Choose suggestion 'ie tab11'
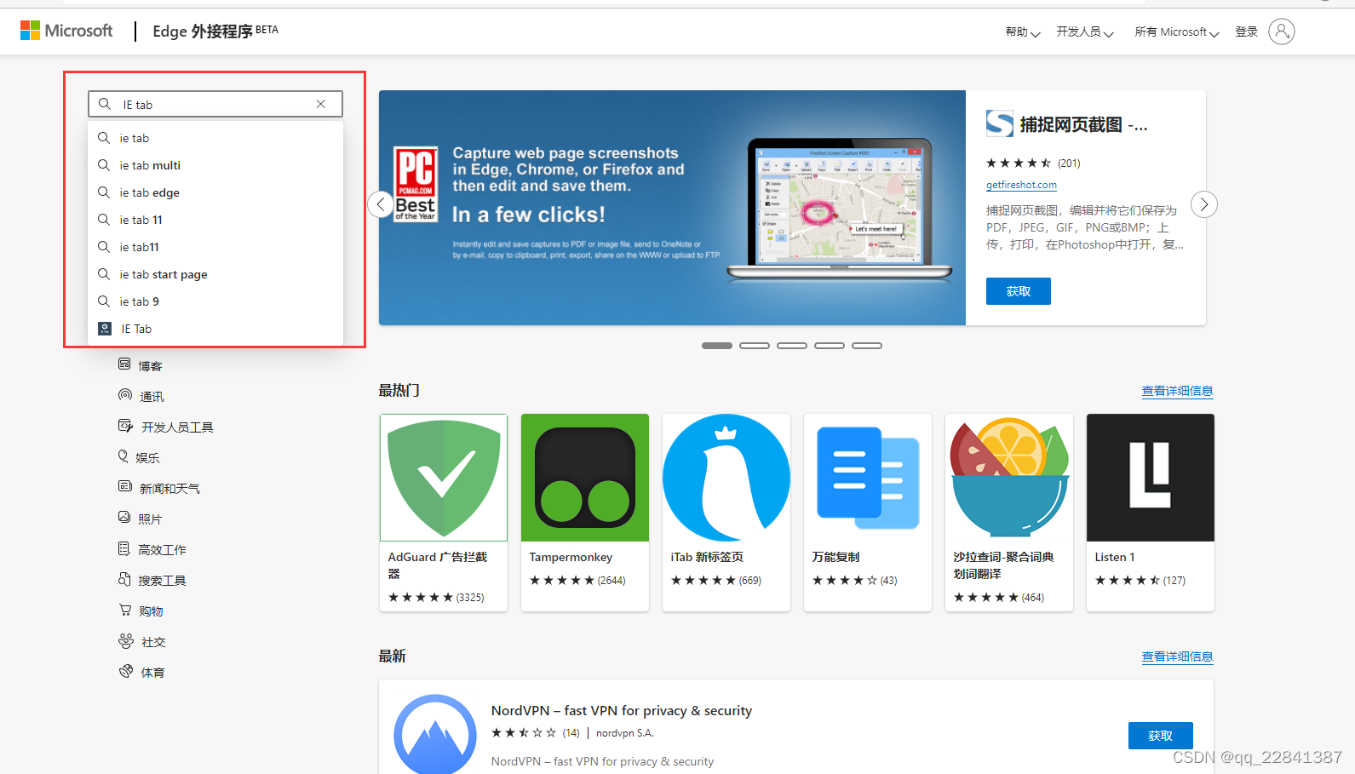1355x774 pixels. (x=215, y=247)
